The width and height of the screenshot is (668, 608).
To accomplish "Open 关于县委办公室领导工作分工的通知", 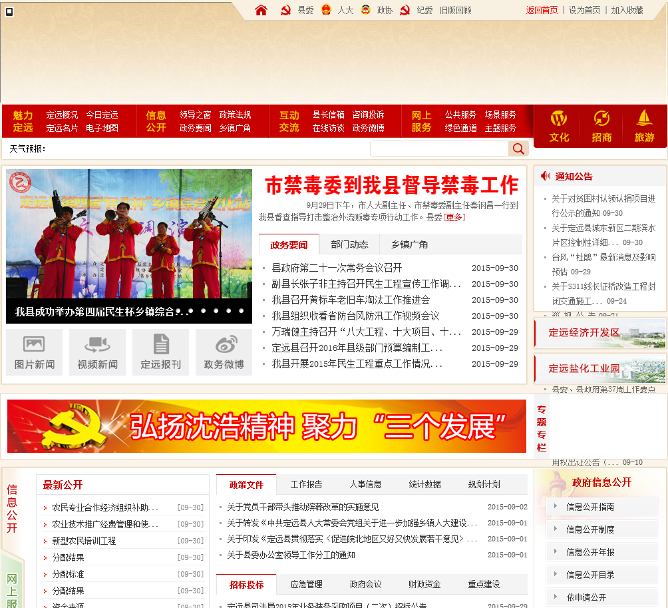I will [x=291, y=555].
